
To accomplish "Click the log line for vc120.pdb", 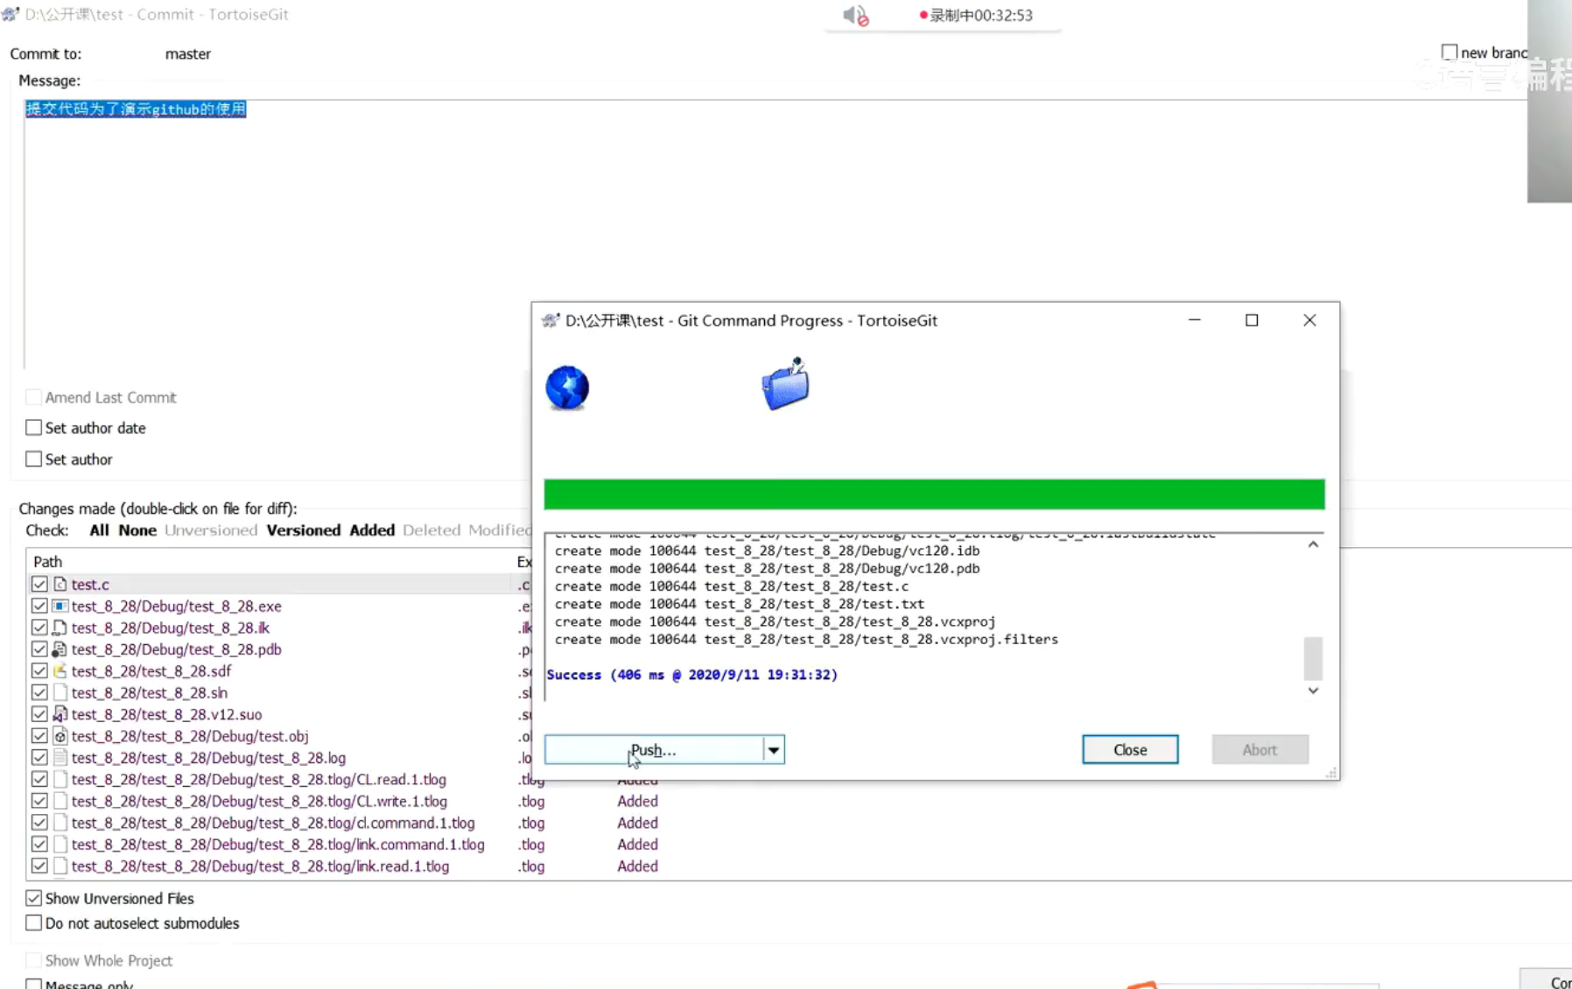I will coord(767,568).
